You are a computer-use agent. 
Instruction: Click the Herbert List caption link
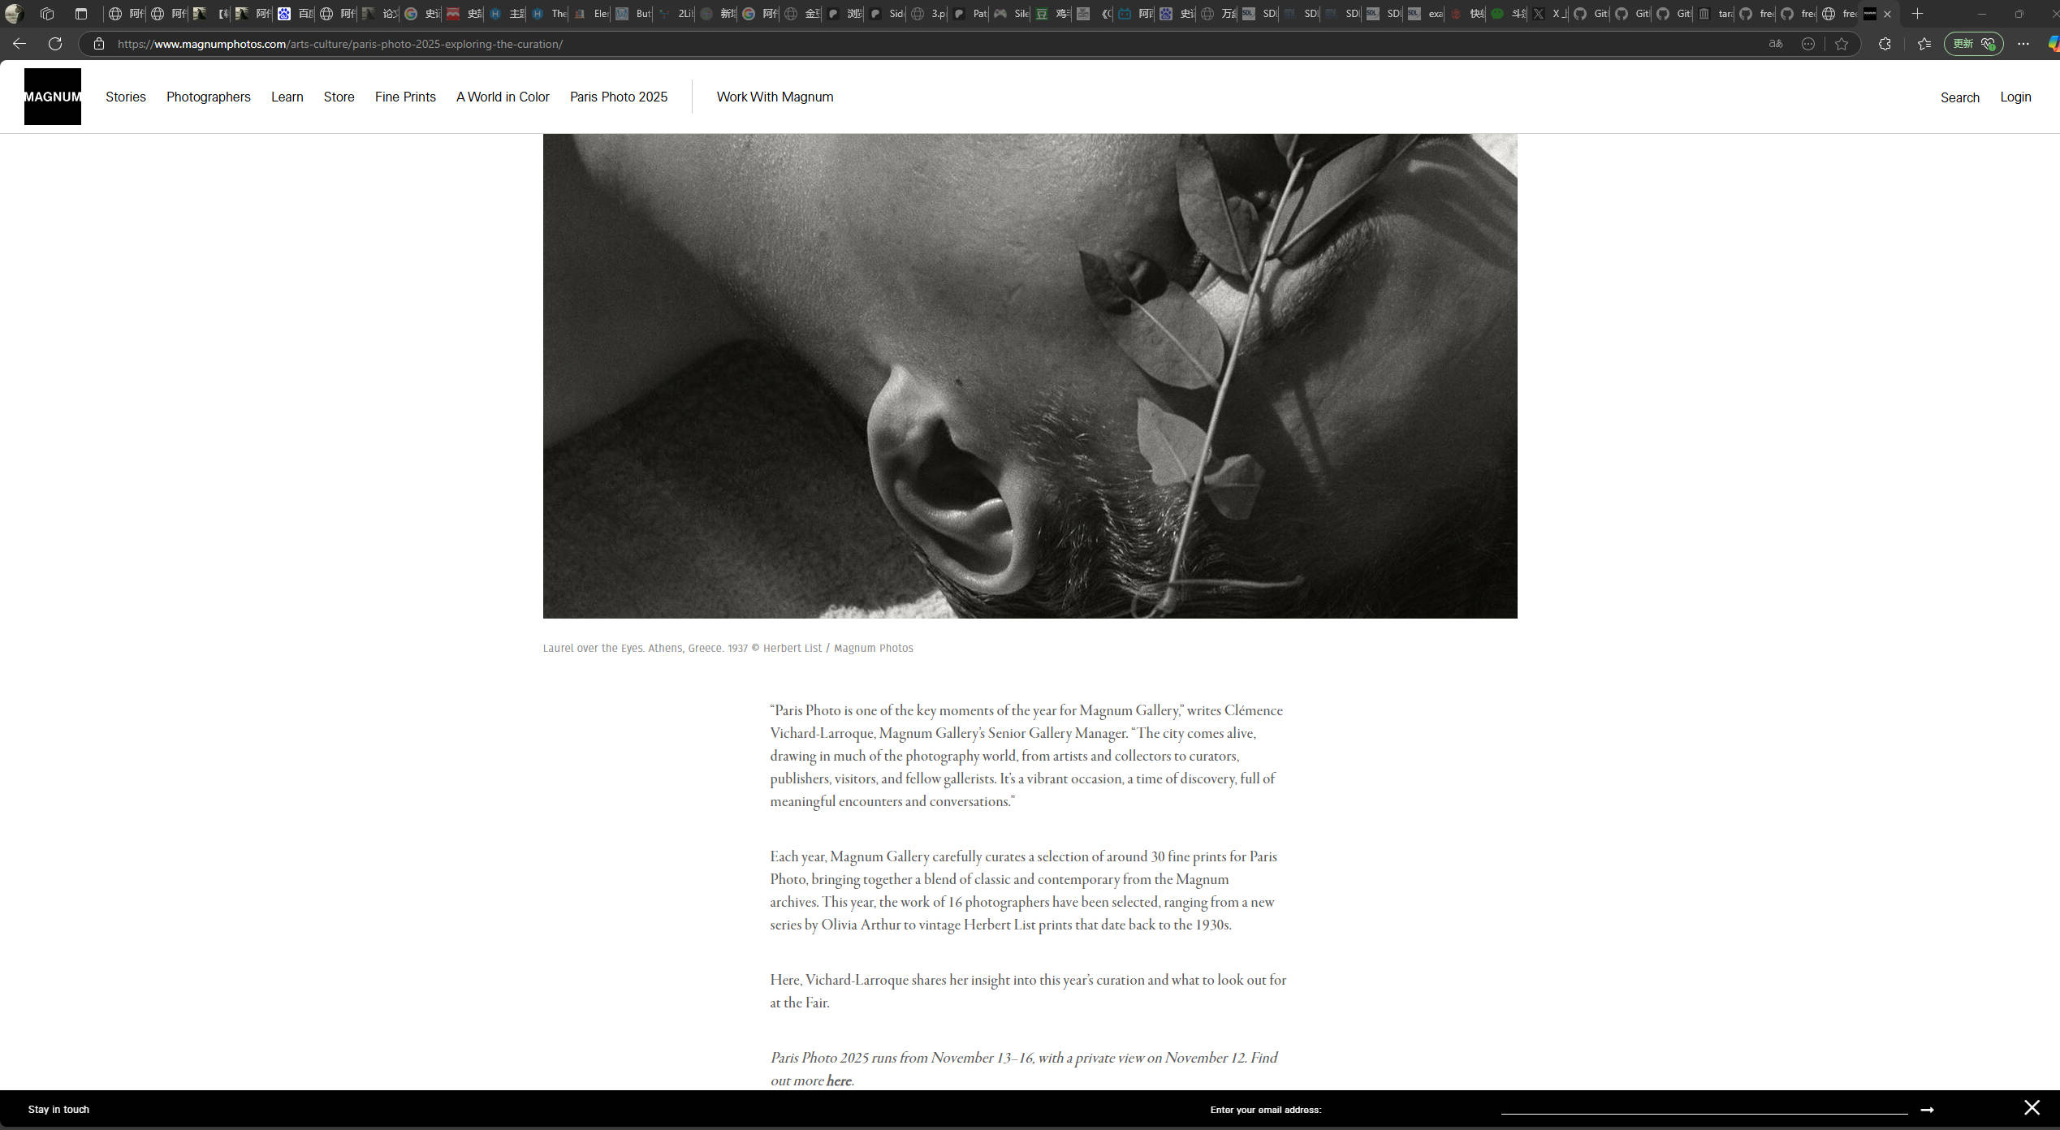point(792,648)
